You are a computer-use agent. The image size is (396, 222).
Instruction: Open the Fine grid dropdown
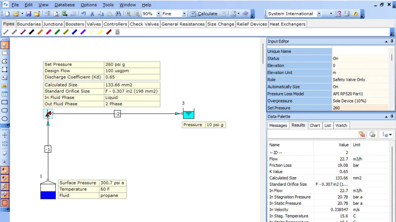coord(184,14)
